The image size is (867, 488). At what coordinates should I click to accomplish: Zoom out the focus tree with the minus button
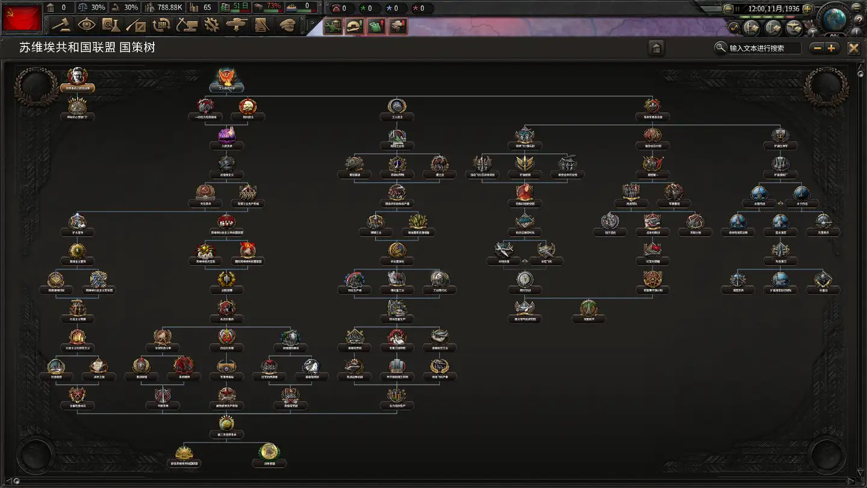(x=817, y=48)
